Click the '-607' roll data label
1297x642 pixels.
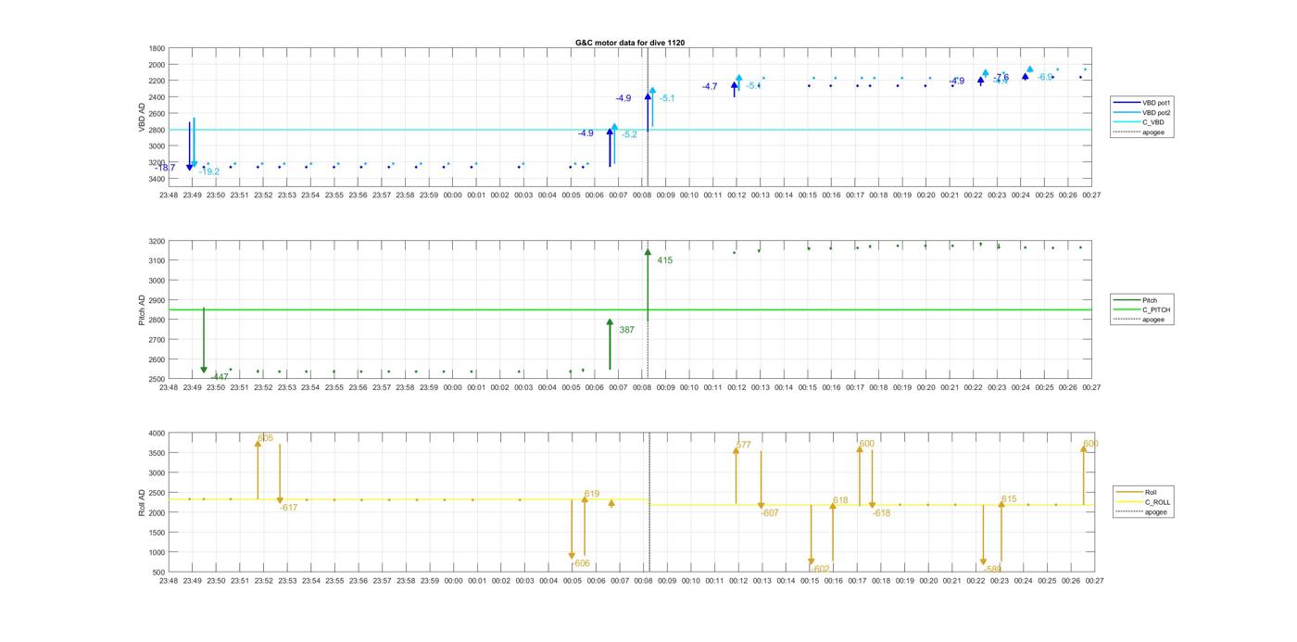[x=770, y=513]
